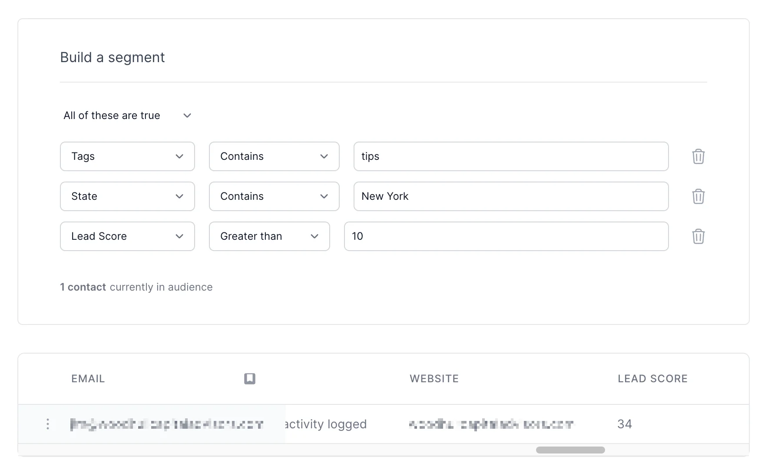Click the lead score value field showing 10
Image resolution: width=768 pixels, height=470 pixels.
(506, 236)
